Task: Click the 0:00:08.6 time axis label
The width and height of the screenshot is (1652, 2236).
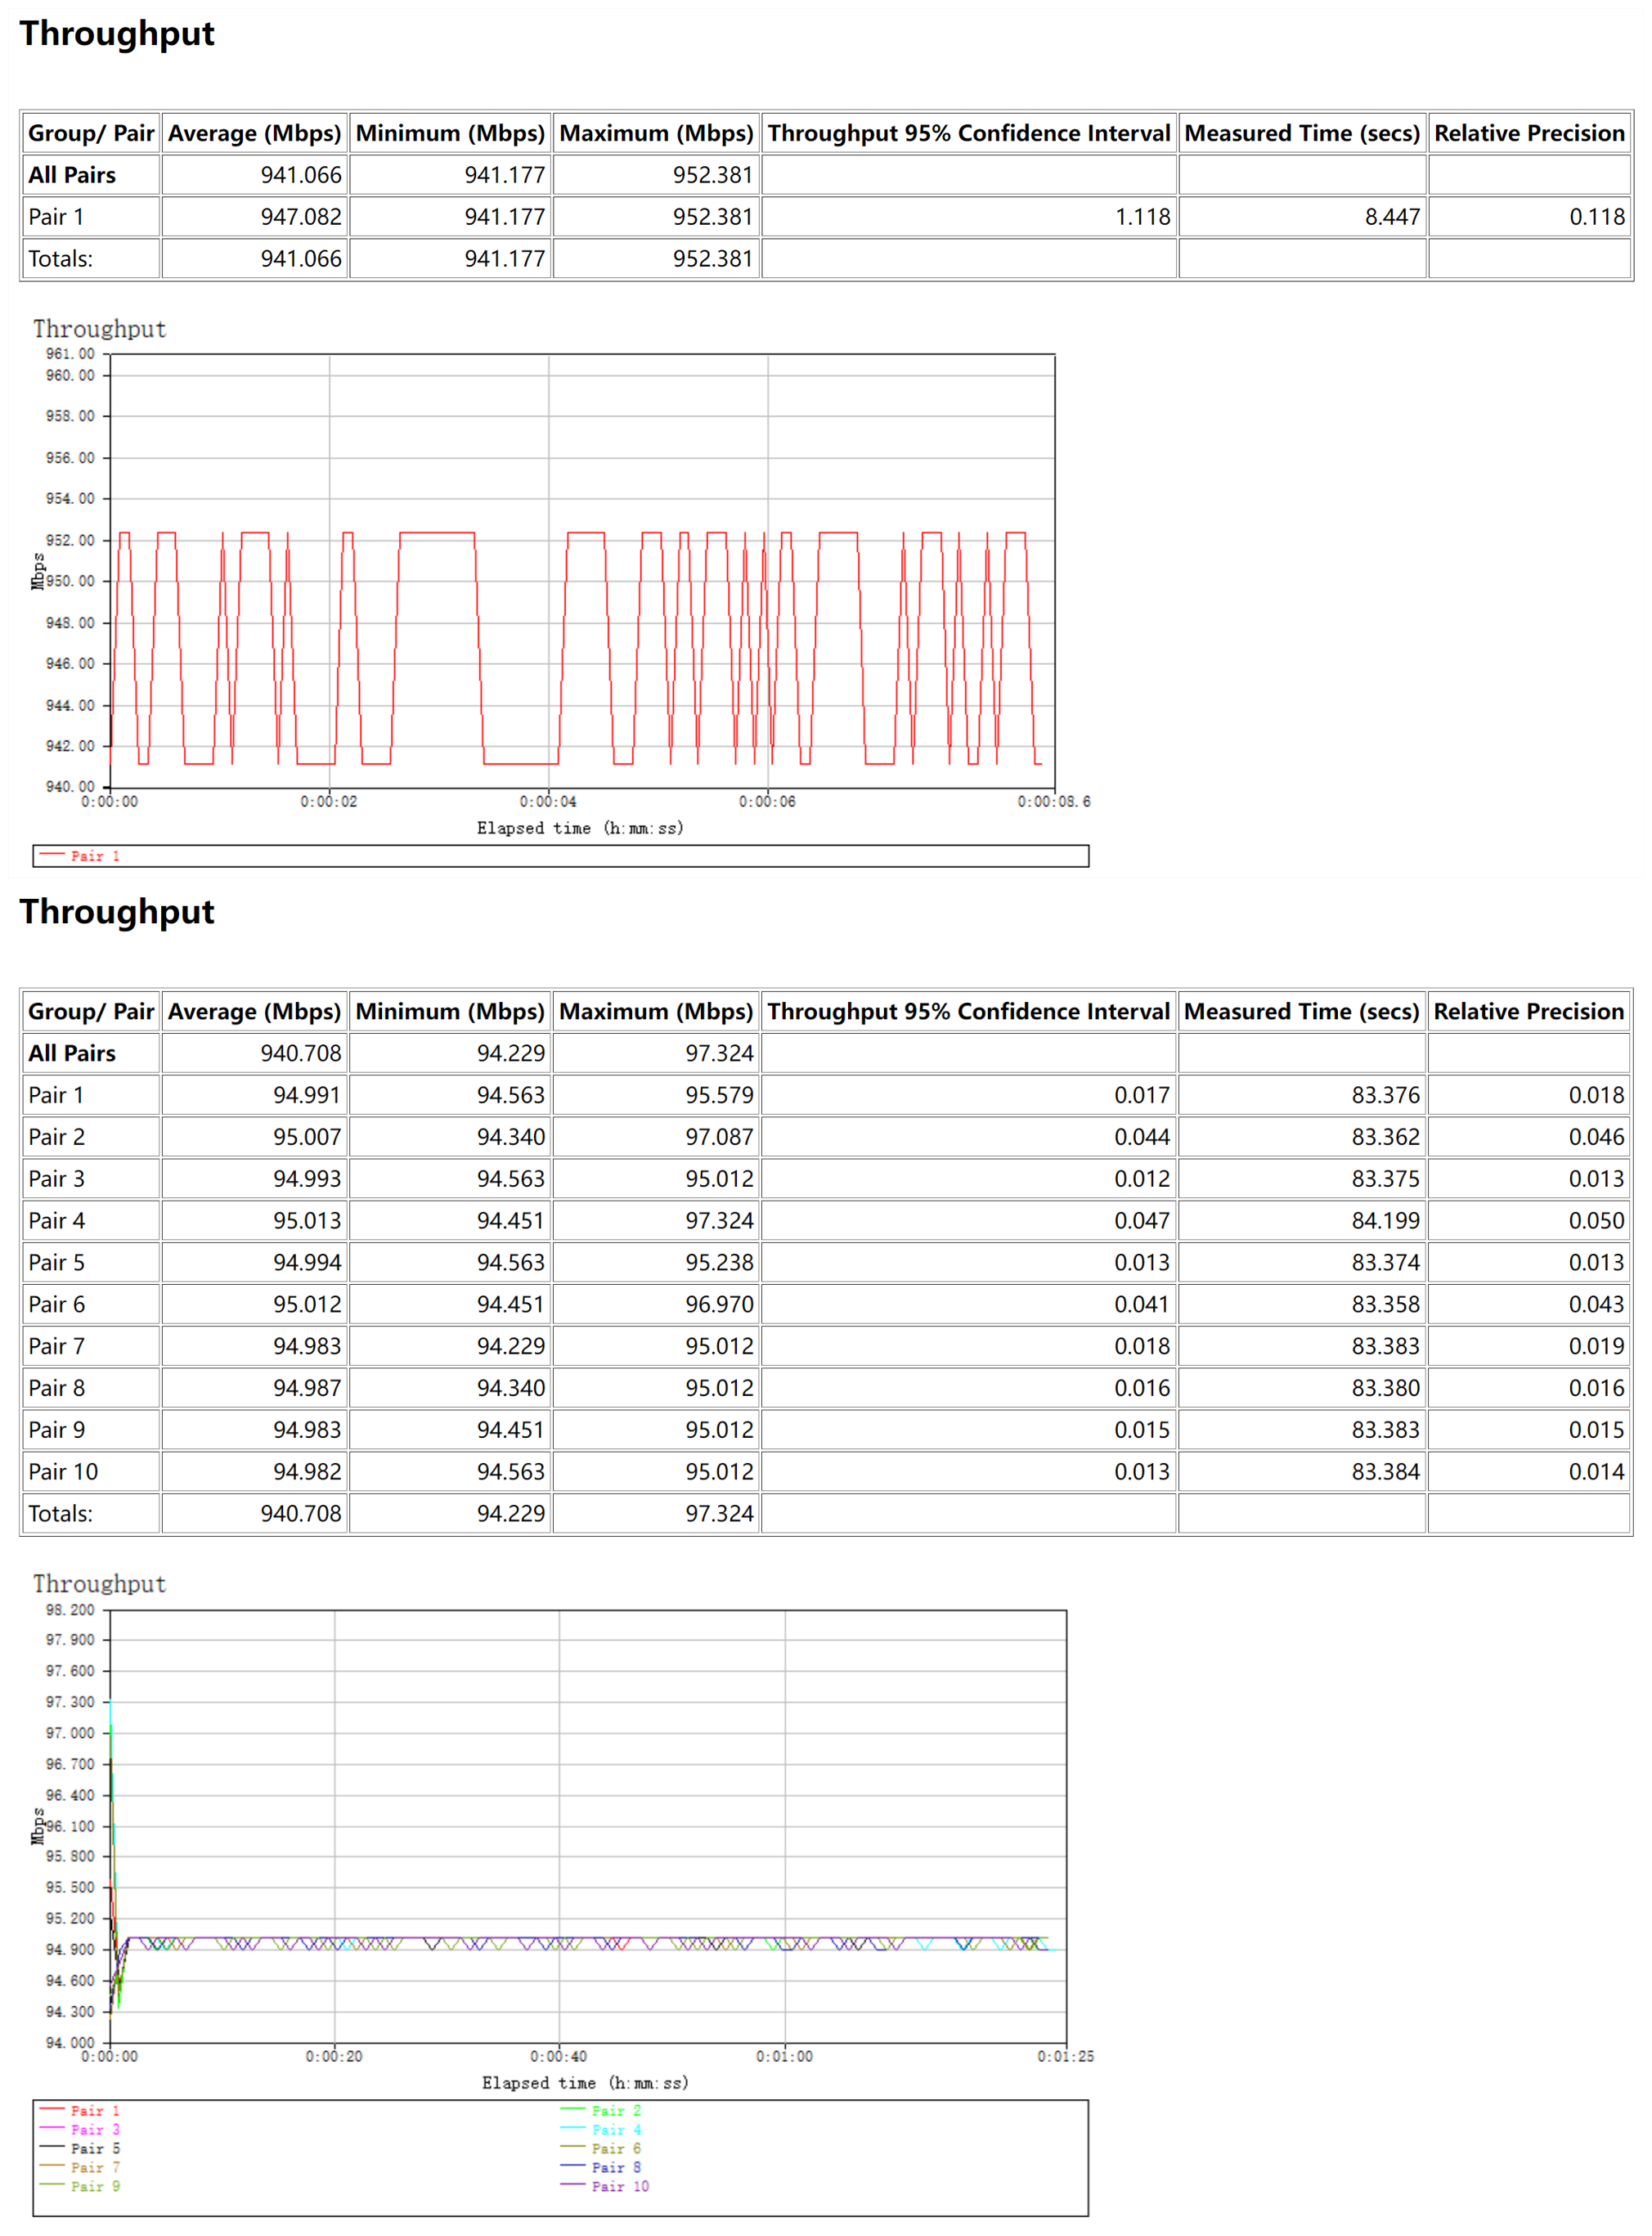Action: (1054, 802)
